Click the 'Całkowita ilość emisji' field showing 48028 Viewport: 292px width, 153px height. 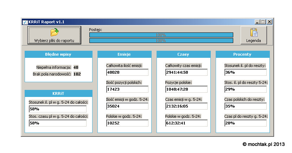(127, 72)
